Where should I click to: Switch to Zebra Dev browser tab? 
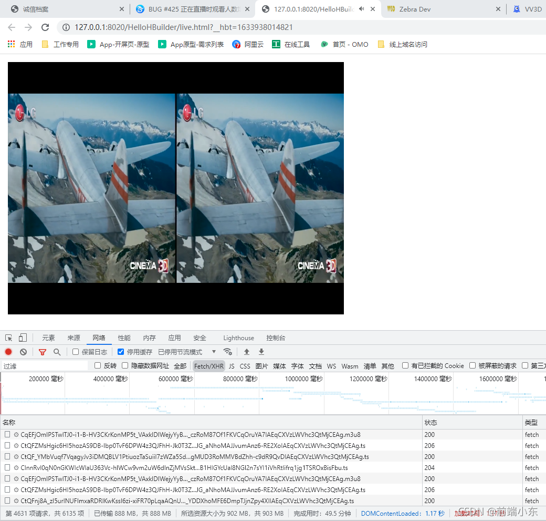point(443,9)
